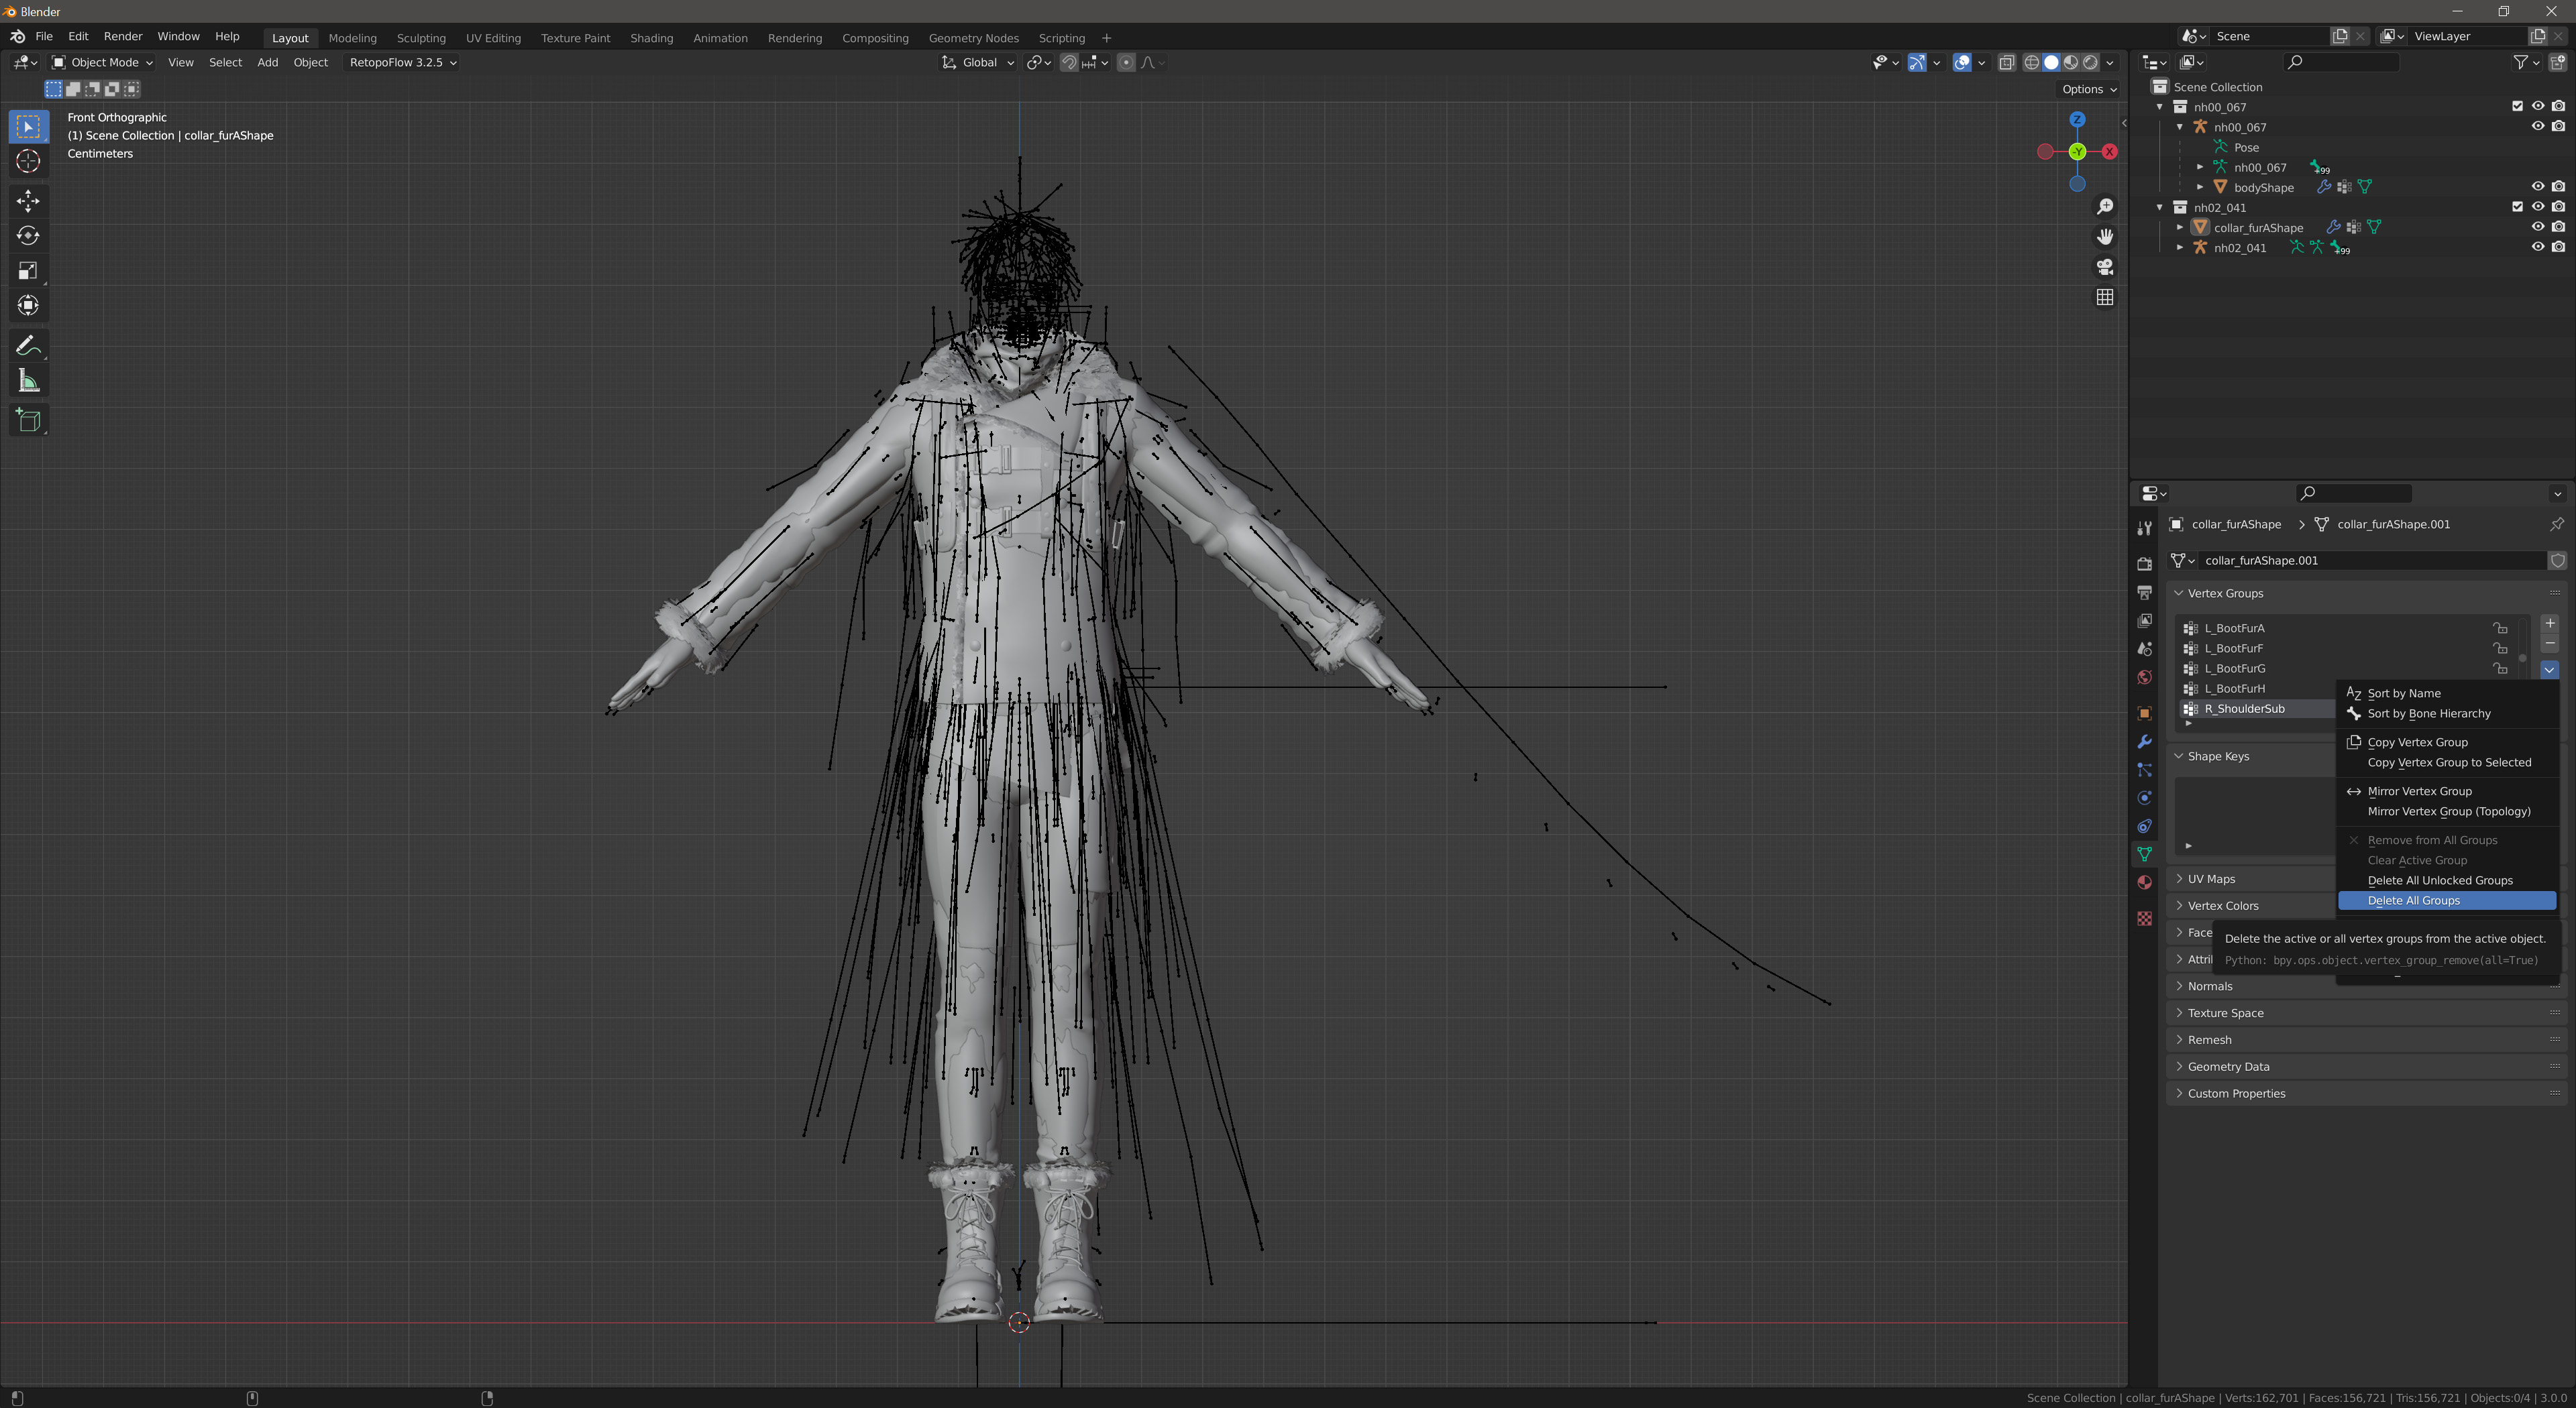Enable material preview shading
This screenshot has width=2576, height=1408.
point(2071,62)
